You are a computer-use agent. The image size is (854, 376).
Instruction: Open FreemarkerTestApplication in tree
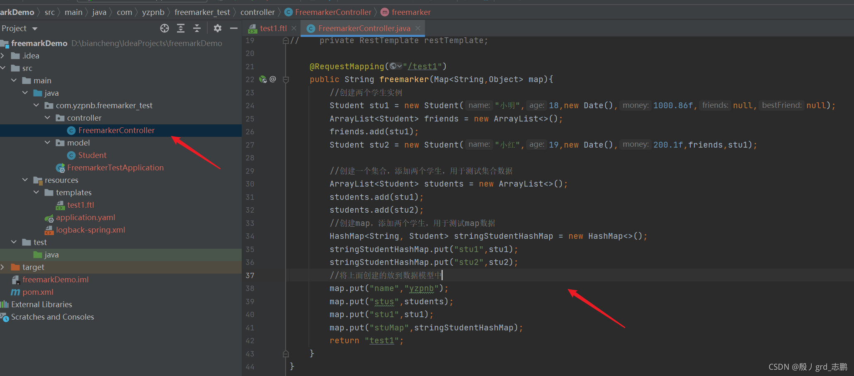tap(116, 167)
